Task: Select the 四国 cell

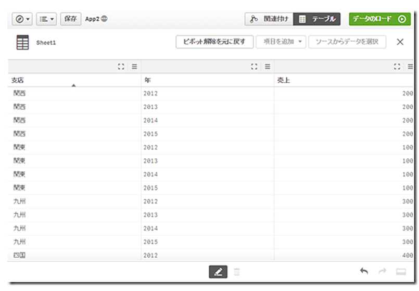Action: coord(74,255)
